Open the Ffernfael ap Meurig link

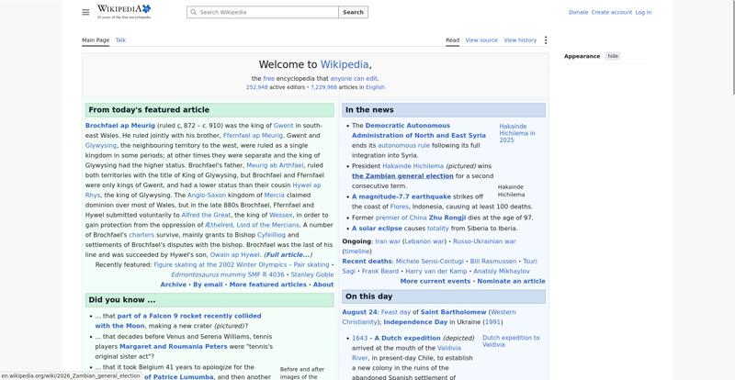pyautogui.click(x=254, y=136)
